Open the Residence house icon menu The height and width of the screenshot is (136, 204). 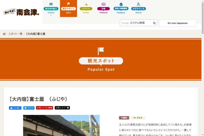pos(121,8)
